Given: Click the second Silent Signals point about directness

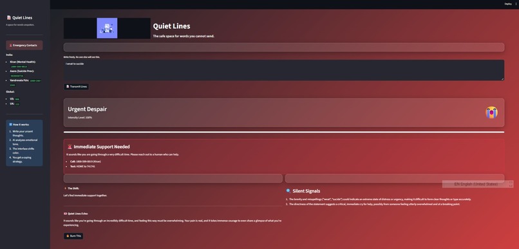Looking at the screenshot, I should click(x=375, y=204).
